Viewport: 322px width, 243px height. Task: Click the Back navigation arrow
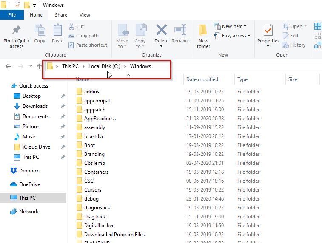tap(8, 66)
